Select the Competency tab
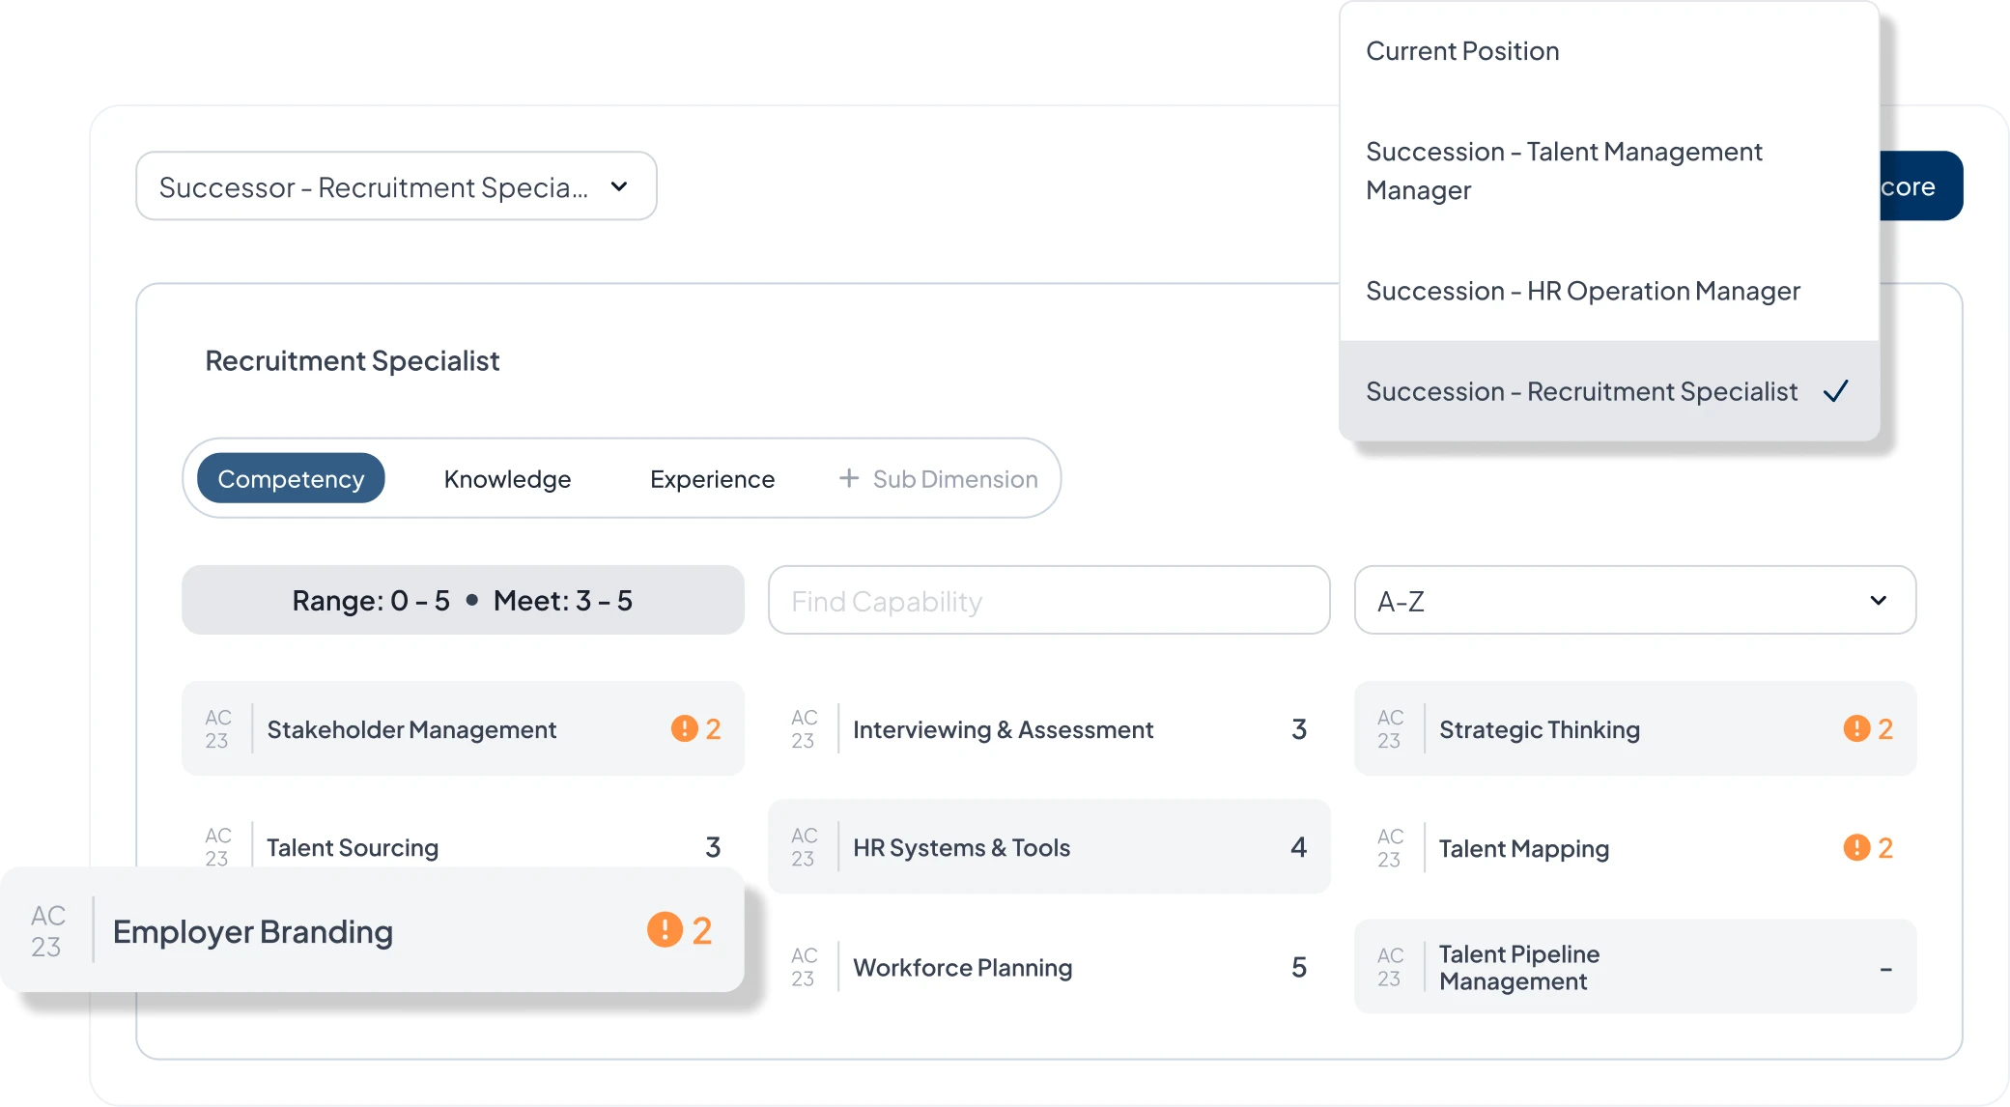Image resolution: width=2010 pixels, height=1107 pixels. point(291,479)
